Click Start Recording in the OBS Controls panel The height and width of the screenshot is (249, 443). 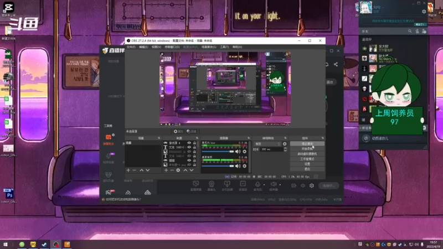click(307, 149)
